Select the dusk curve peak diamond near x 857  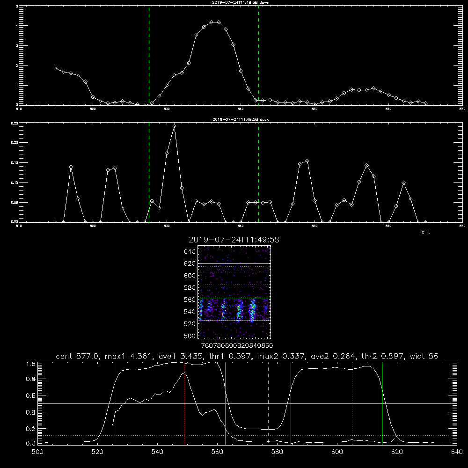point(367,165)
